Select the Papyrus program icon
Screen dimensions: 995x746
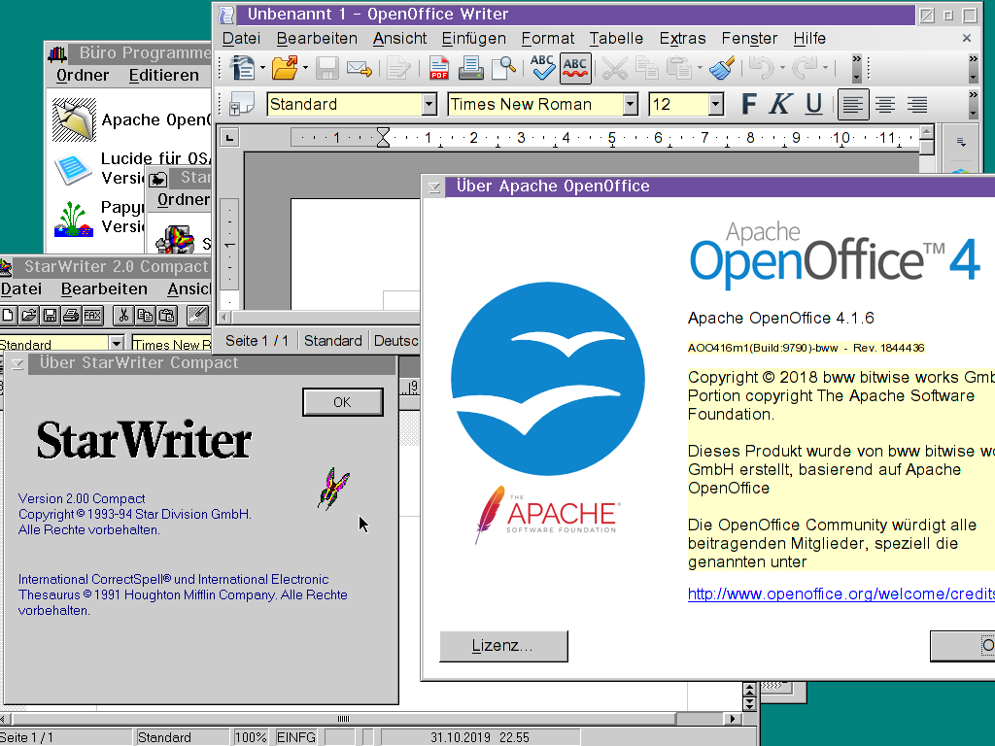[74, 219]
